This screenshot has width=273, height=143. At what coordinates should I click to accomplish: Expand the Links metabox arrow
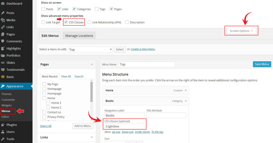92,137
